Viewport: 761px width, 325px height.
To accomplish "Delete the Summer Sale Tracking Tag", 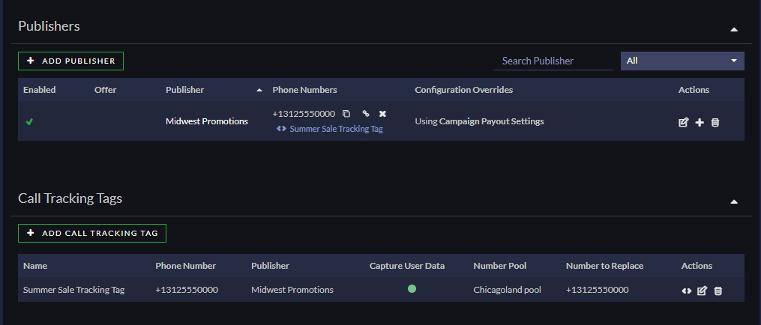I will click(718, 291).
